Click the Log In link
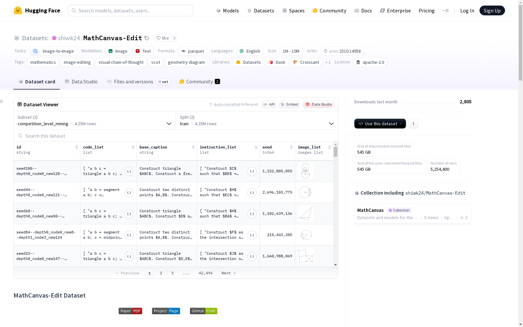The width and height of the screenshot is (523, 327). coord(467,10)
